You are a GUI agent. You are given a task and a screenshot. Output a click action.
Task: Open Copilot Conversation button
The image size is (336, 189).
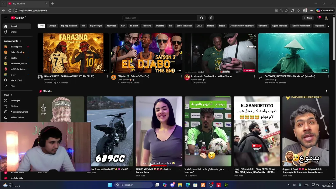pyautogui.click(x=325, y=10)
